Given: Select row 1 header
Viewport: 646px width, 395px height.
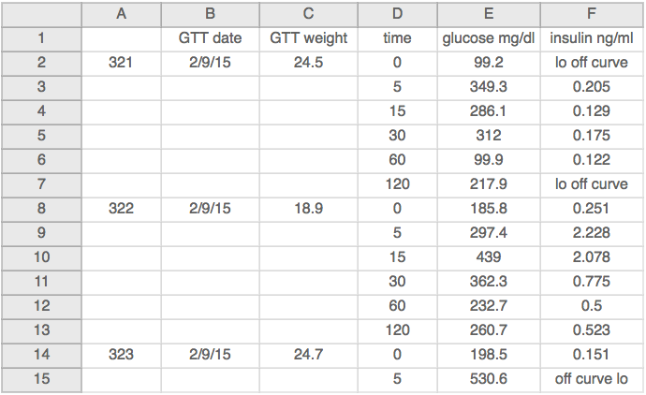Looking at the screenshot, I should click(41, 38).
